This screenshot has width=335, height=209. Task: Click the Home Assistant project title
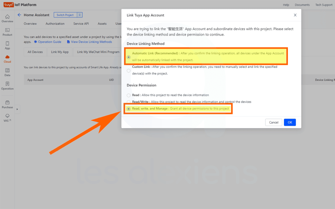37,15
